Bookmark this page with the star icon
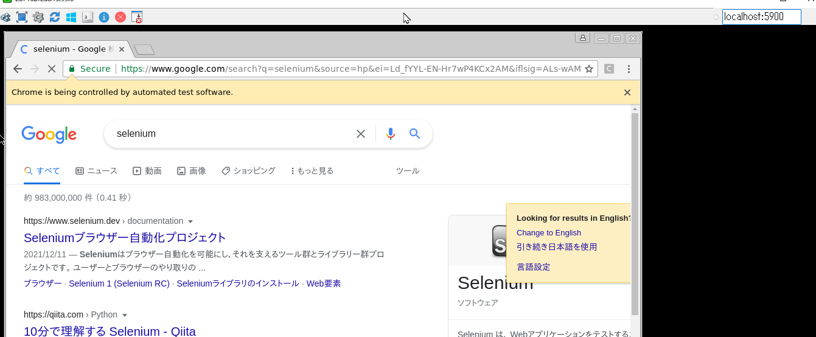Viewport: 816px width, 337px height. (x=589, y=69)
